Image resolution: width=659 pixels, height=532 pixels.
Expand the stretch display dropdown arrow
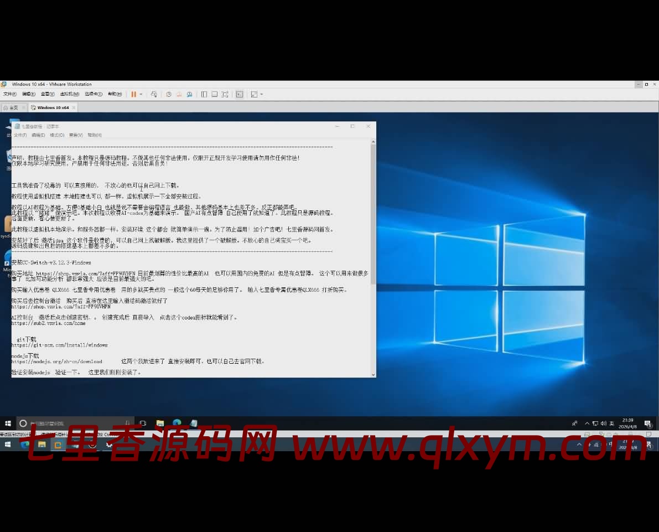coord(261,94)
